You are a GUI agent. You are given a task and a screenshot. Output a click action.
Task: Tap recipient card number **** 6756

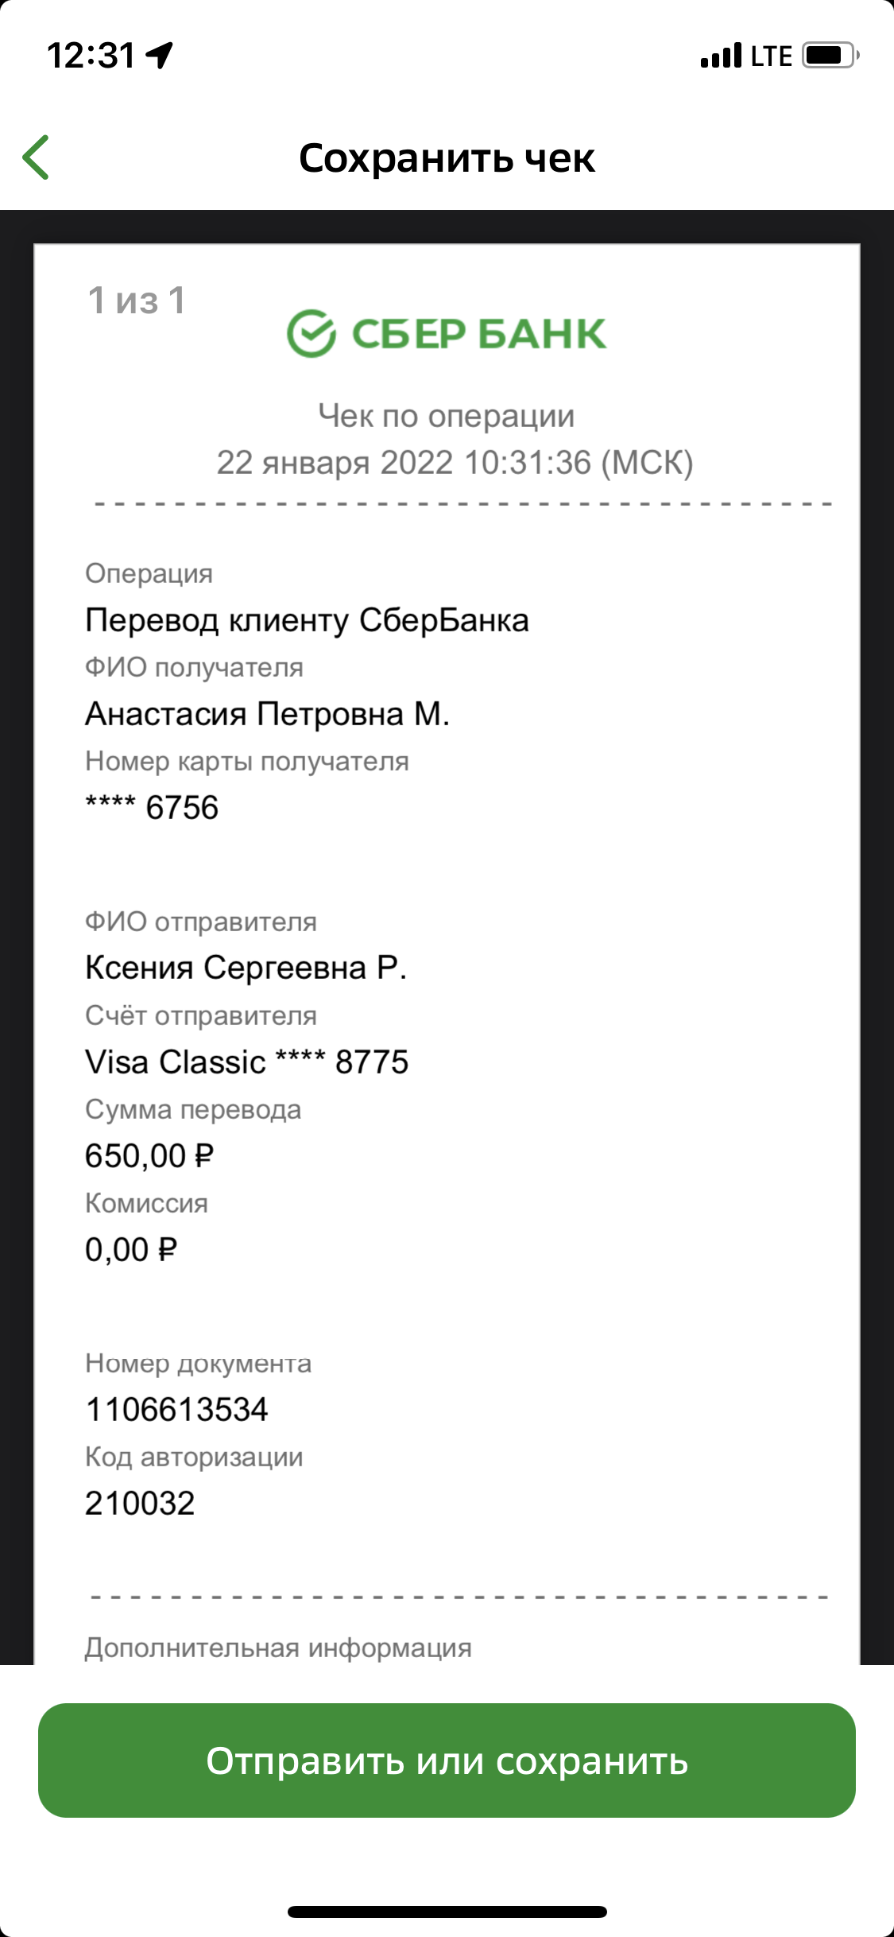click(152, 808)
